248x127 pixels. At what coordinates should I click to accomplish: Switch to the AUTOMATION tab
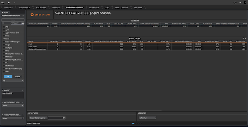(x=41, y=7)
